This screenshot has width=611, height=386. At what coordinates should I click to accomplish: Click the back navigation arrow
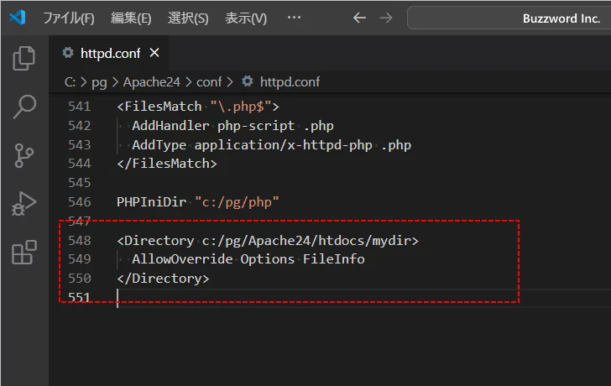coord(359,18)
